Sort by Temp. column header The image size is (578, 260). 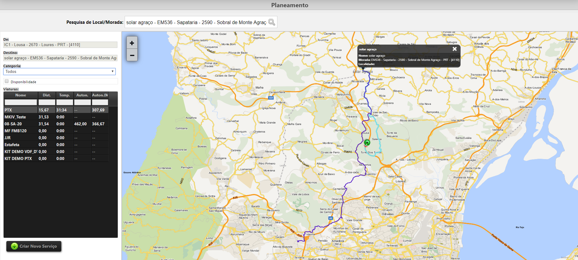pos(64,95)
